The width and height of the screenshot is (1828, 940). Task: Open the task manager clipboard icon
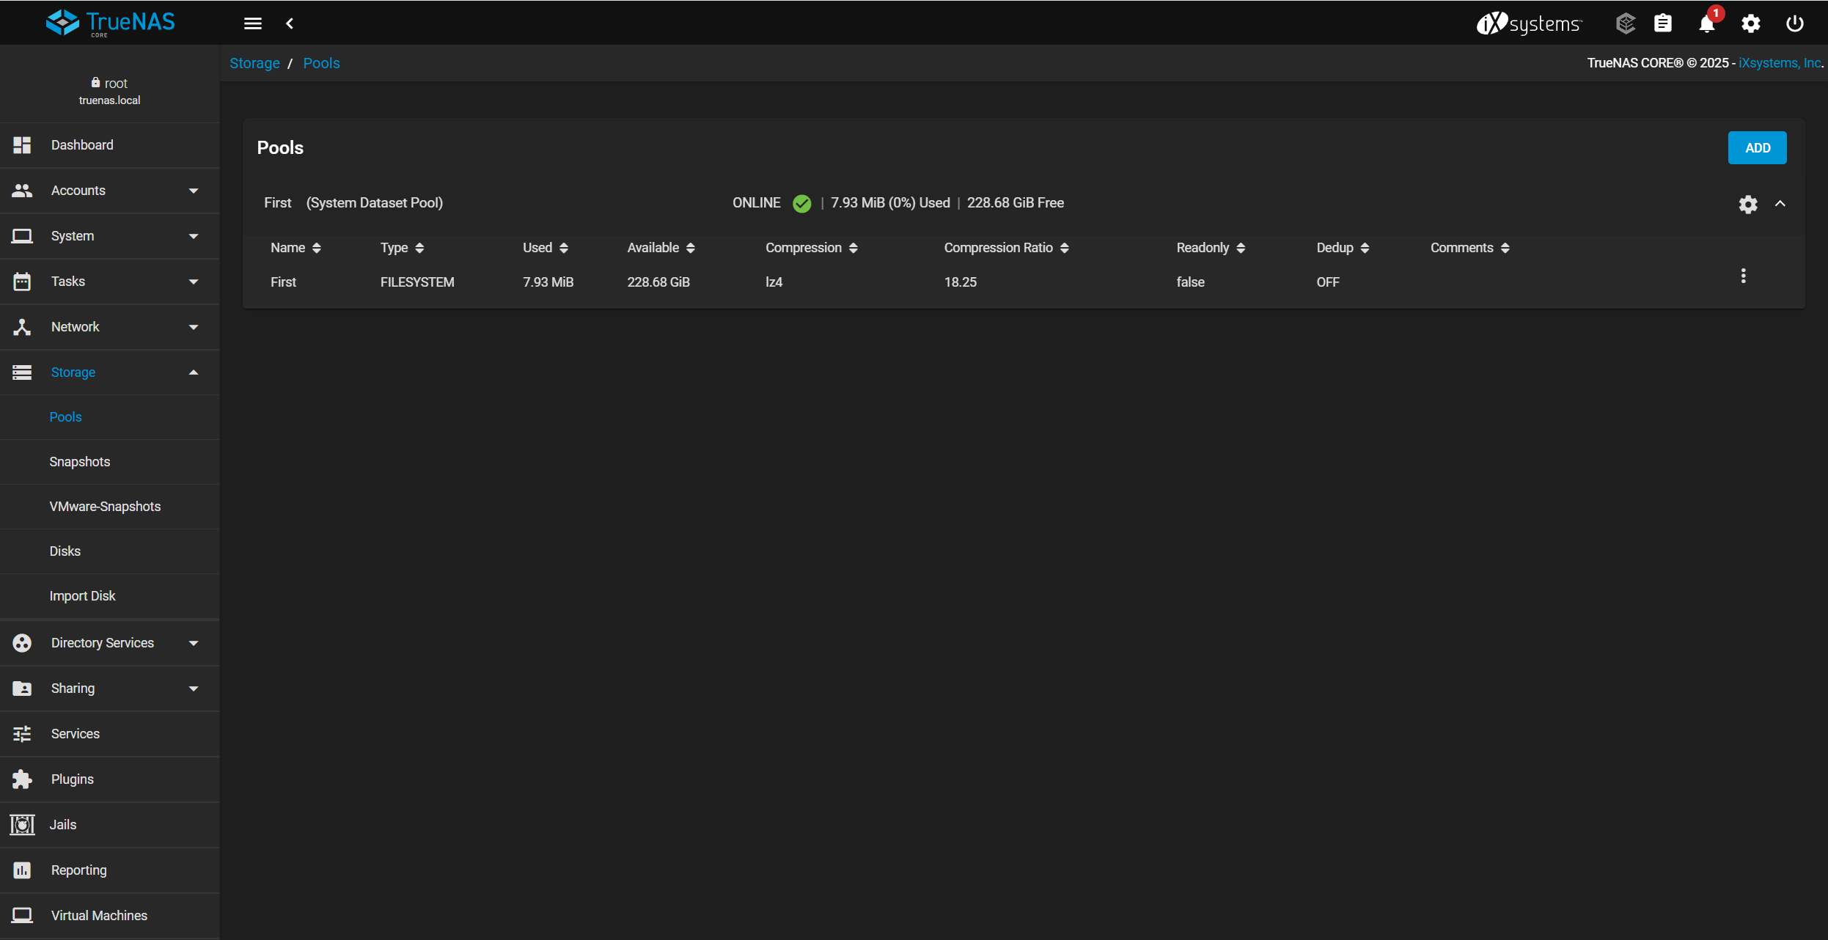1663,23
